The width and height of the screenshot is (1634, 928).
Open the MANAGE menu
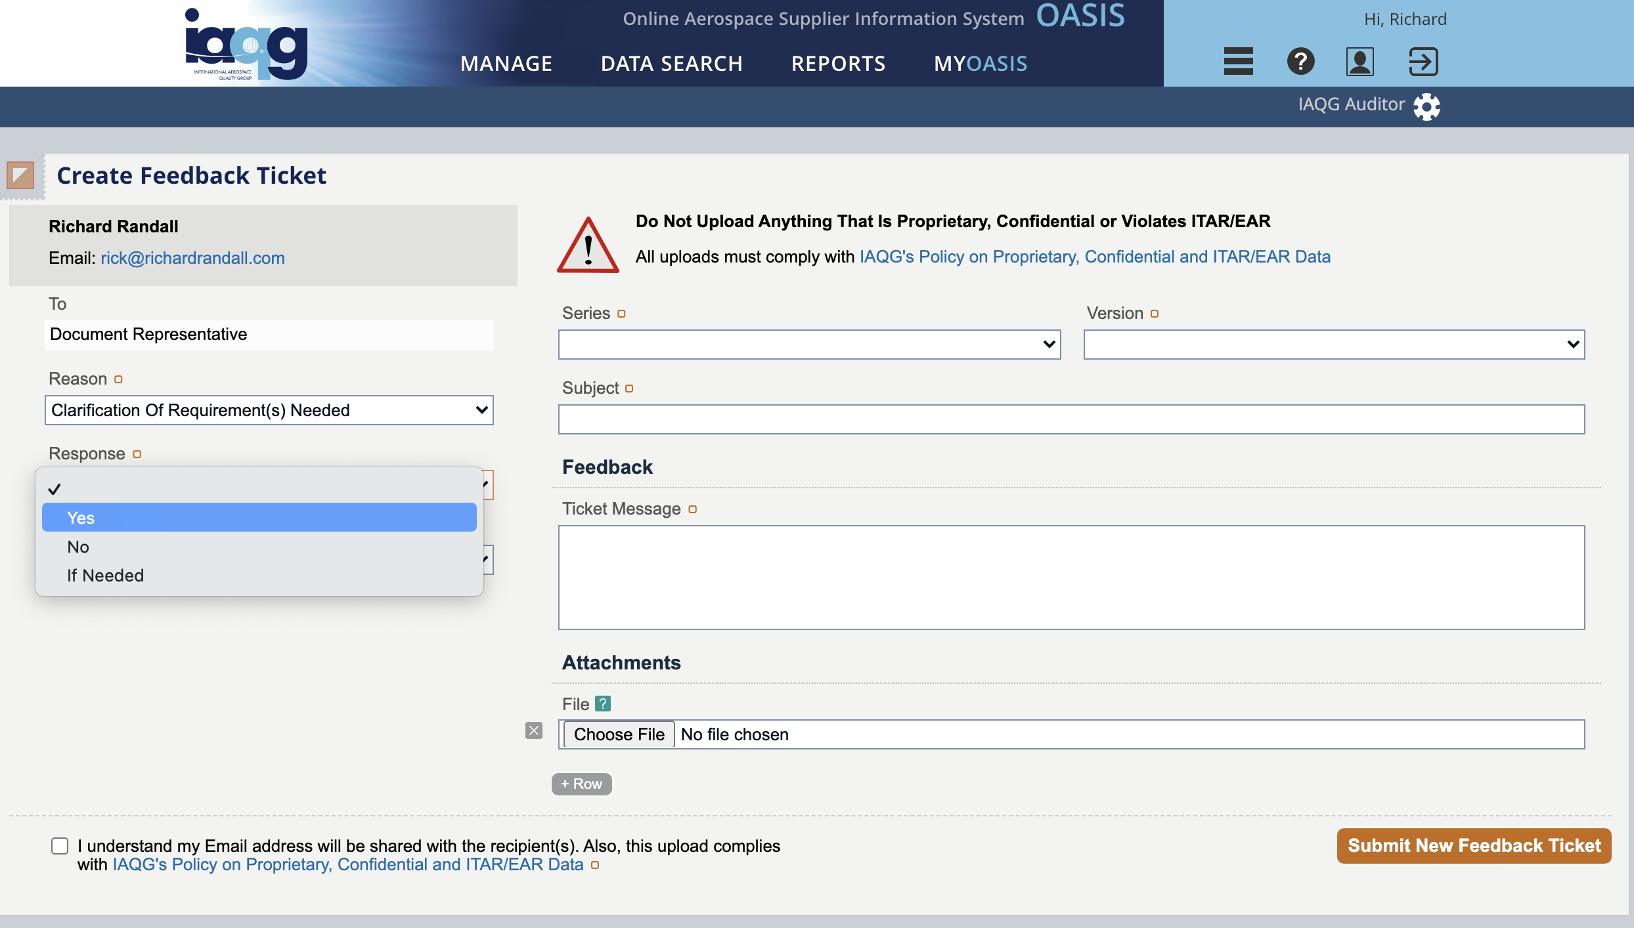[x=506, y=64]
